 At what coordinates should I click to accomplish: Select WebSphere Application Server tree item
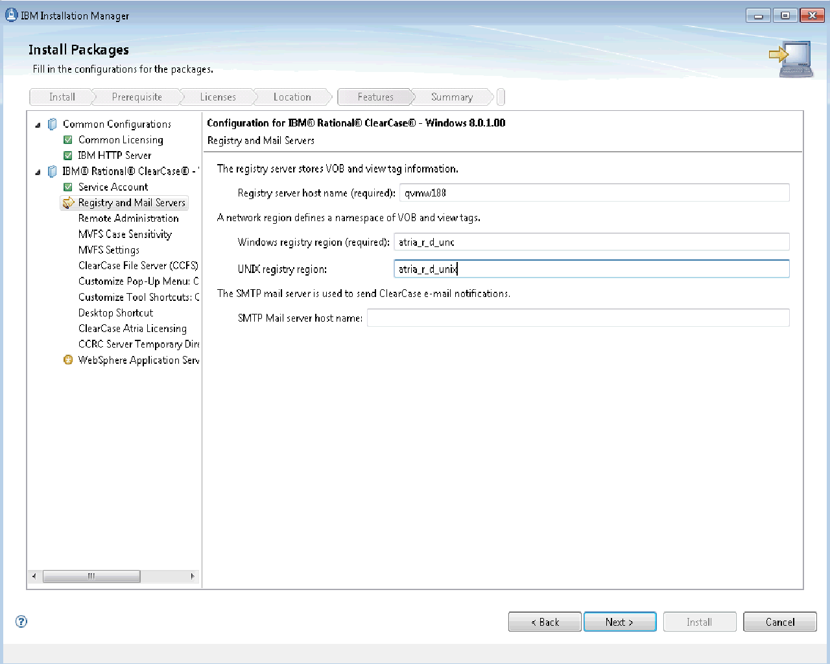[x=138, y=360]
